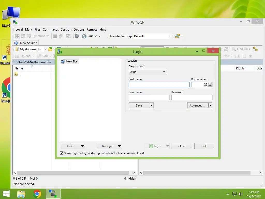This screenshot has height=199, width=265.
Task: Click the Password input field
Action: (192, 97)
